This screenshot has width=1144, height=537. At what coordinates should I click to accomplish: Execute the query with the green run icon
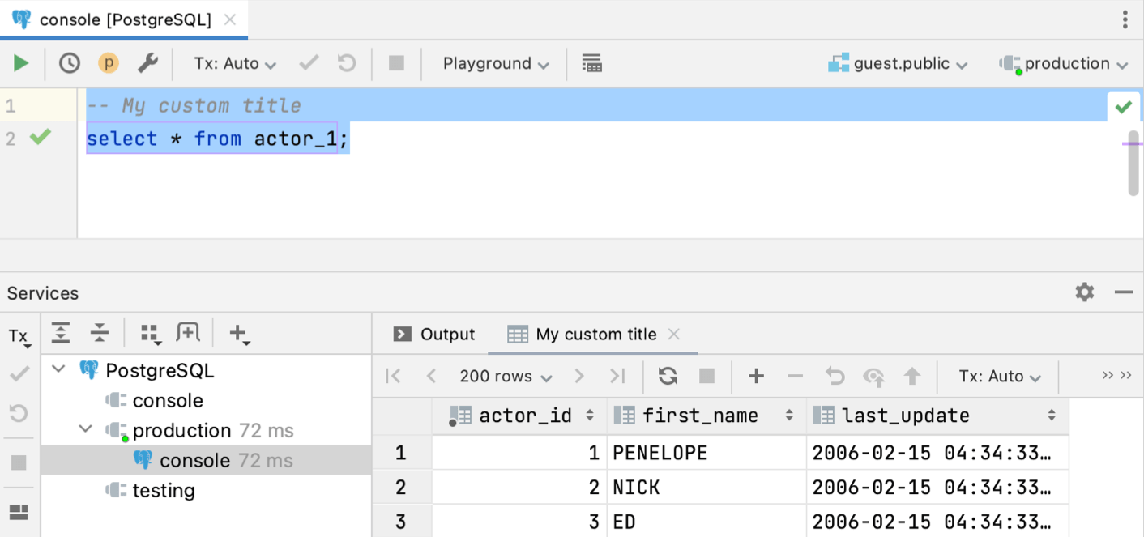[x=20, y=63]
